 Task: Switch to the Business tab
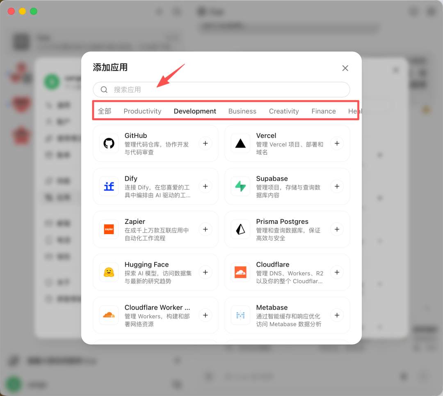pos(242,111)
